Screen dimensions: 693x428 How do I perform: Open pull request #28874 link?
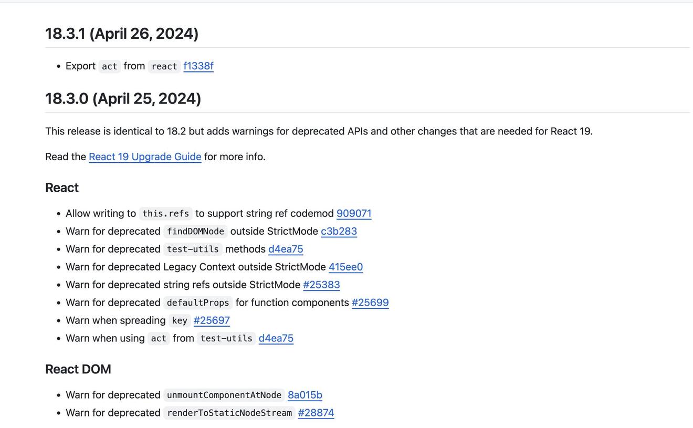point(316,413)
